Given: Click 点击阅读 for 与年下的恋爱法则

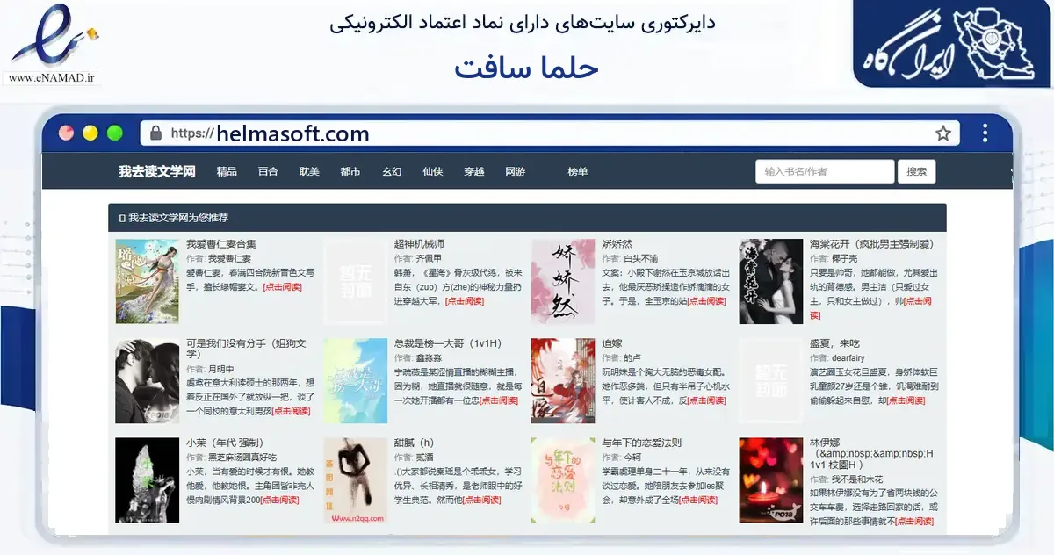Looking at the screenshot, I should [699, 500].
